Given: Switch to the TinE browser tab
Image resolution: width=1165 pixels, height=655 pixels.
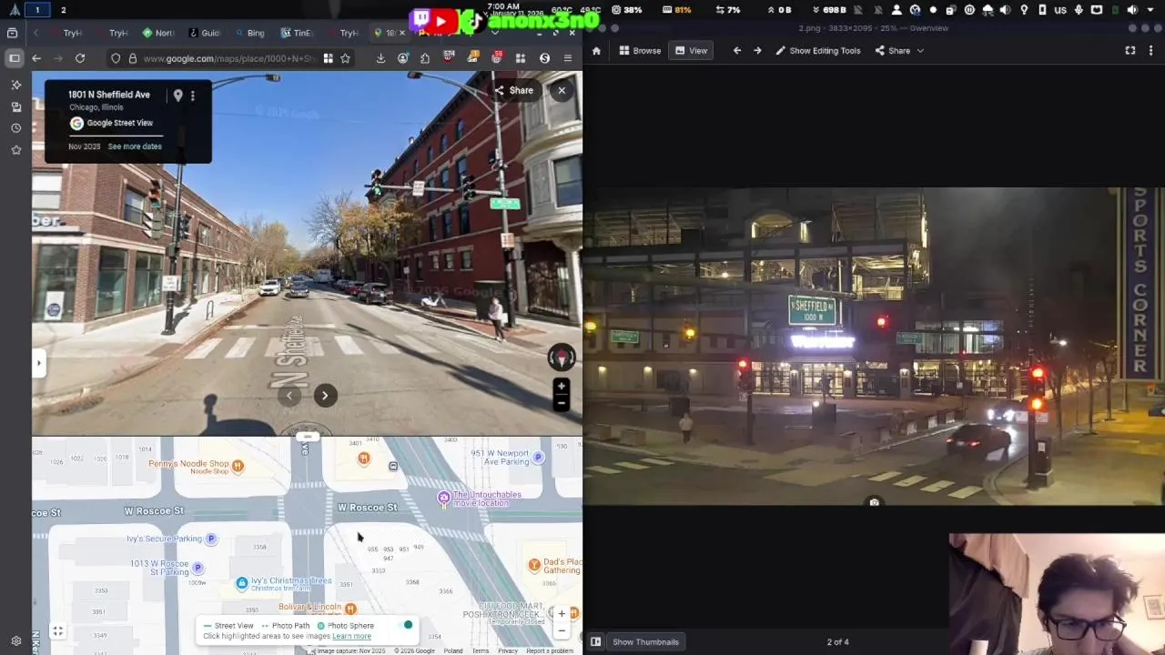Looking at the screenshot, I should [x=296, y=33].
